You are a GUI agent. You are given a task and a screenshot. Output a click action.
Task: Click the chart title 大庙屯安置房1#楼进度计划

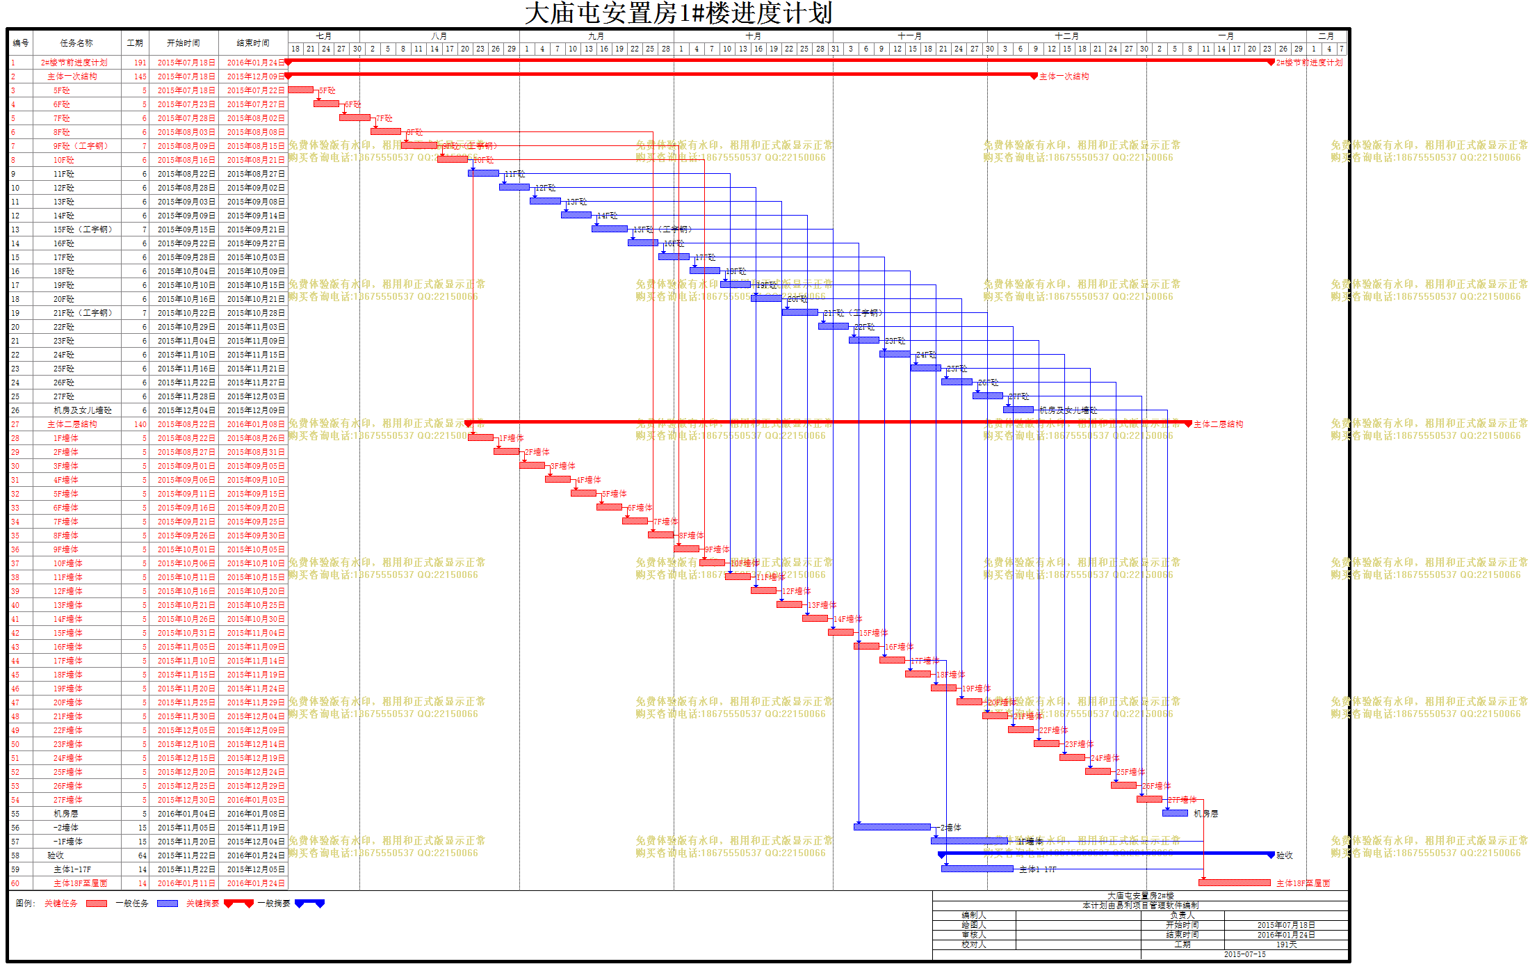click(x=678, y=13)
